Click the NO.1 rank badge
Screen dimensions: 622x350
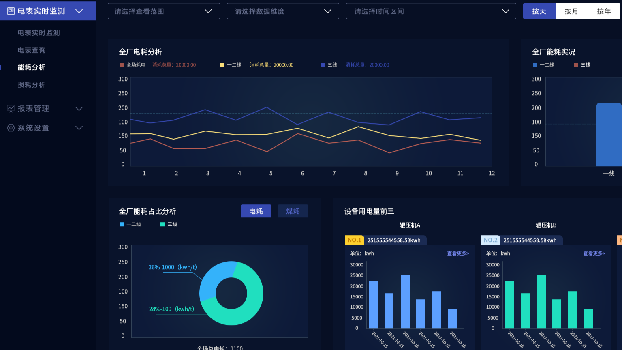[x=354, y=240]
